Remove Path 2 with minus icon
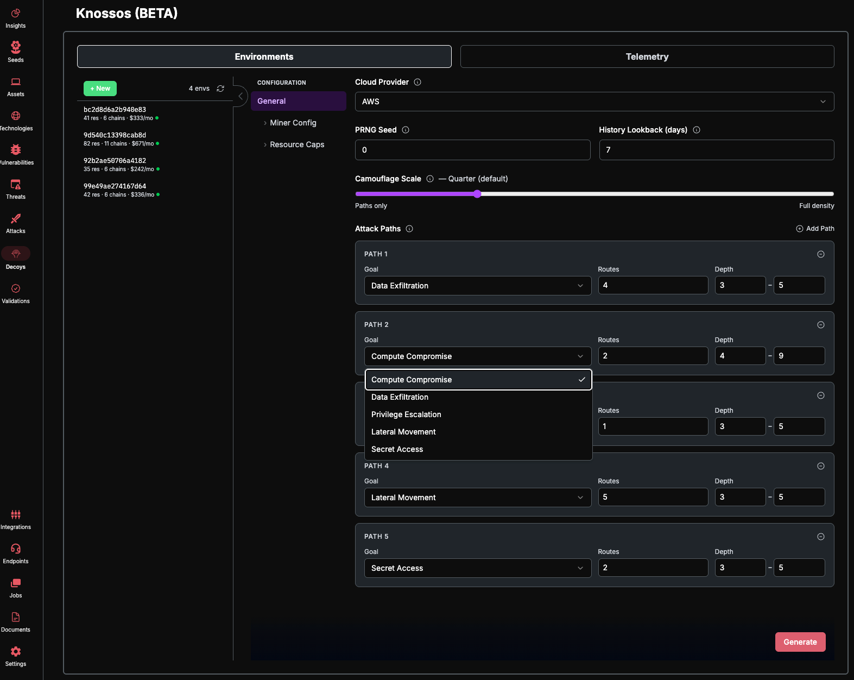Screen dimensions: 854x680 821,325
